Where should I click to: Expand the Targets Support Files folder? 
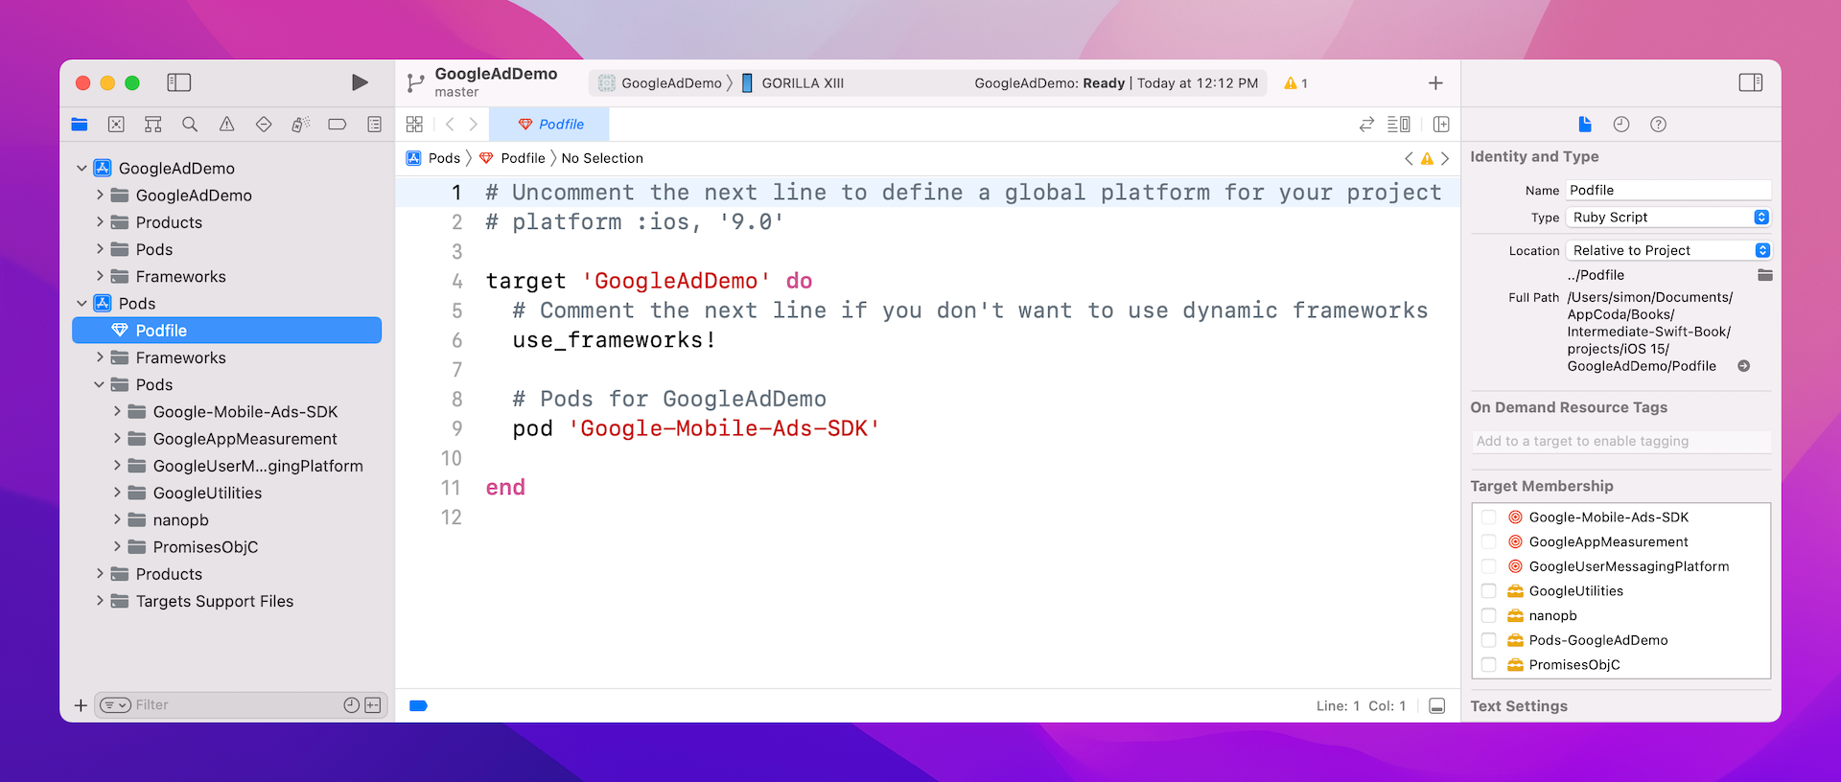tap(100, 601)
